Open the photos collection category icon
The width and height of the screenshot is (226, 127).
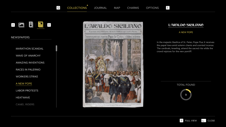(21, 25)
